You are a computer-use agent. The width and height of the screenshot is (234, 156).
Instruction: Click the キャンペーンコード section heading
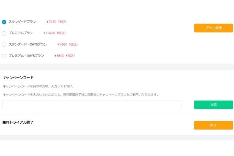[18, 78]
